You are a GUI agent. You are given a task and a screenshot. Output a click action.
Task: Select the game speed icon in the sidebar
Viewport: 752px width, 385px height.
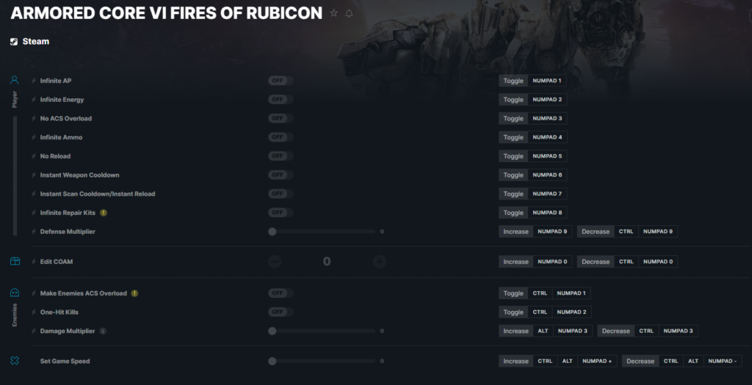point(15,361)
